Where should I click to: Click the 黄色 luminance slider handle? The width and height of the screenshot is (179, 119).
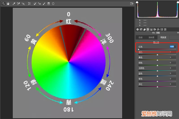click(x=157, y=60)
